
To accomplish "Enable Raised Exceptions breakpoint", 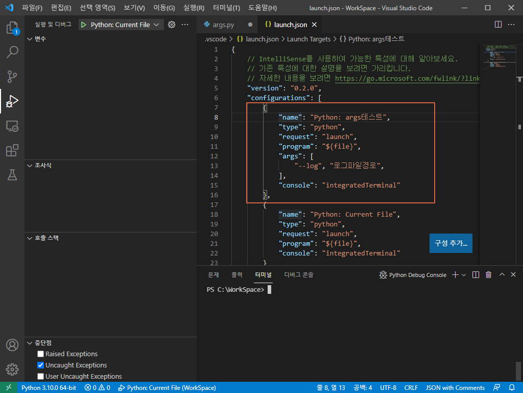I will tap(41, 354).
